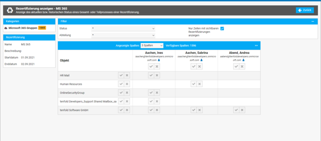Click Startdatum value 01.09.2021
The height and width of the screenshot is (141, 321).
click(28, 58)
